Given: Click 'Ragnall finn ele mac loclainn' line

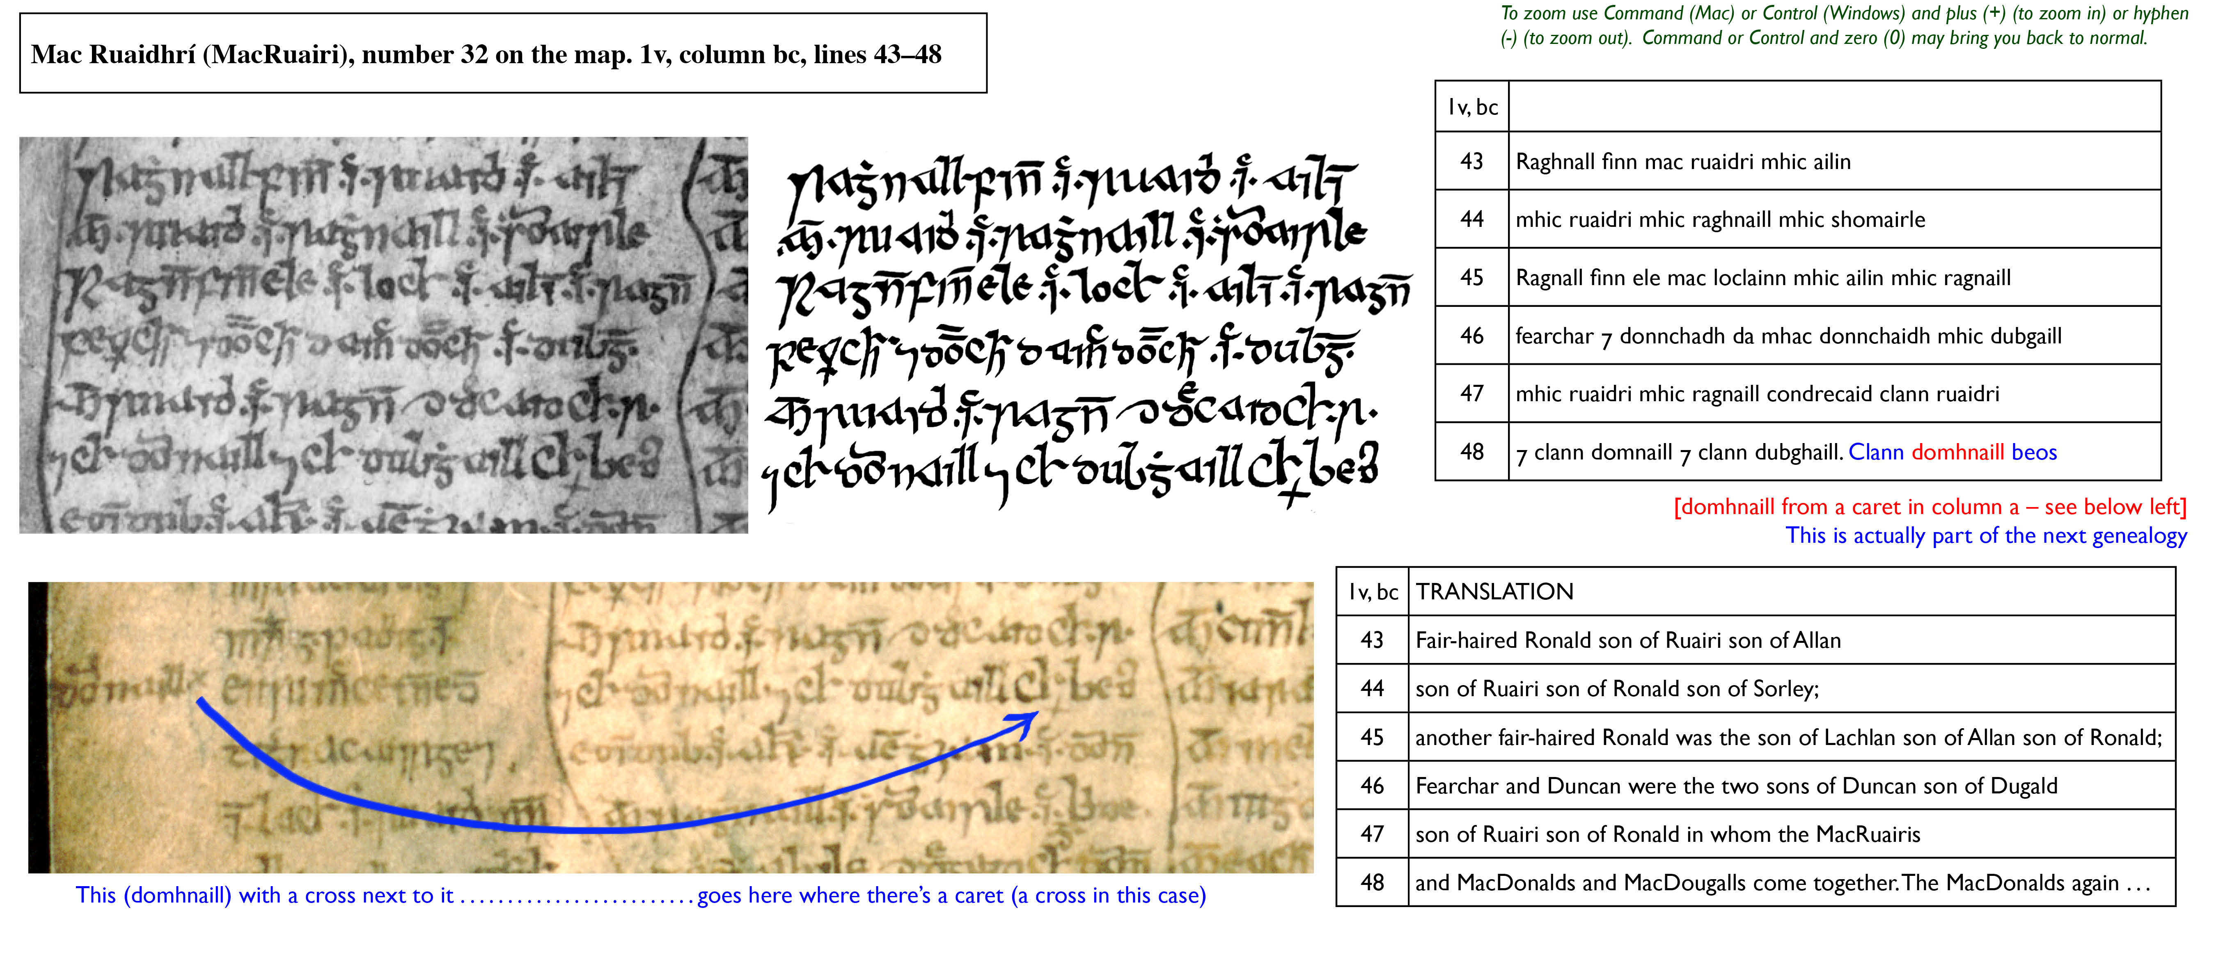Looking at the screenshot, I should tap(1762, 278).
